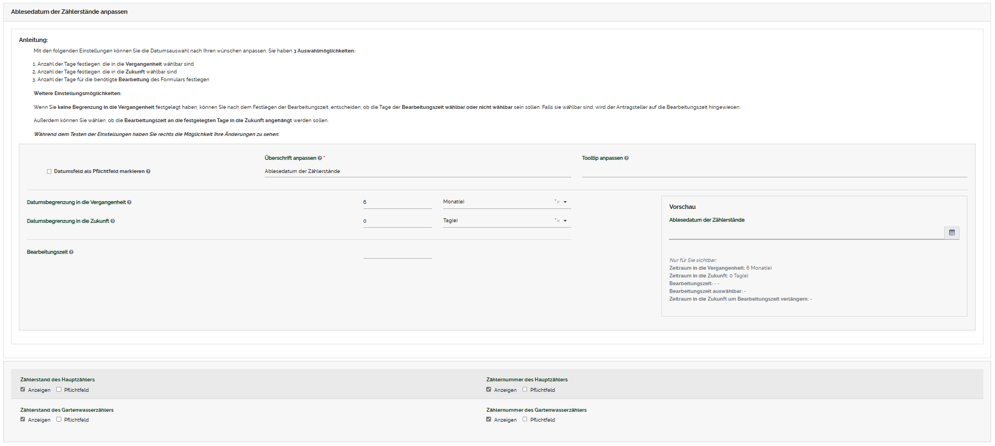Viewport: 995px width, 446px height.
Task: Focus the empty Tooltip anpassen input field
Action: [x=773, y=171]
